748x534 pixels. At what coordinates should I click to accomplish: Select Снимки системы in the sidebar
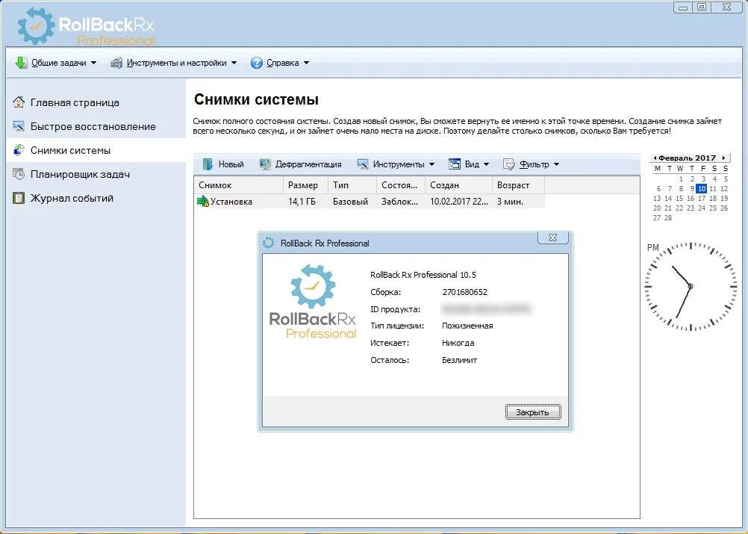(96, 150)
